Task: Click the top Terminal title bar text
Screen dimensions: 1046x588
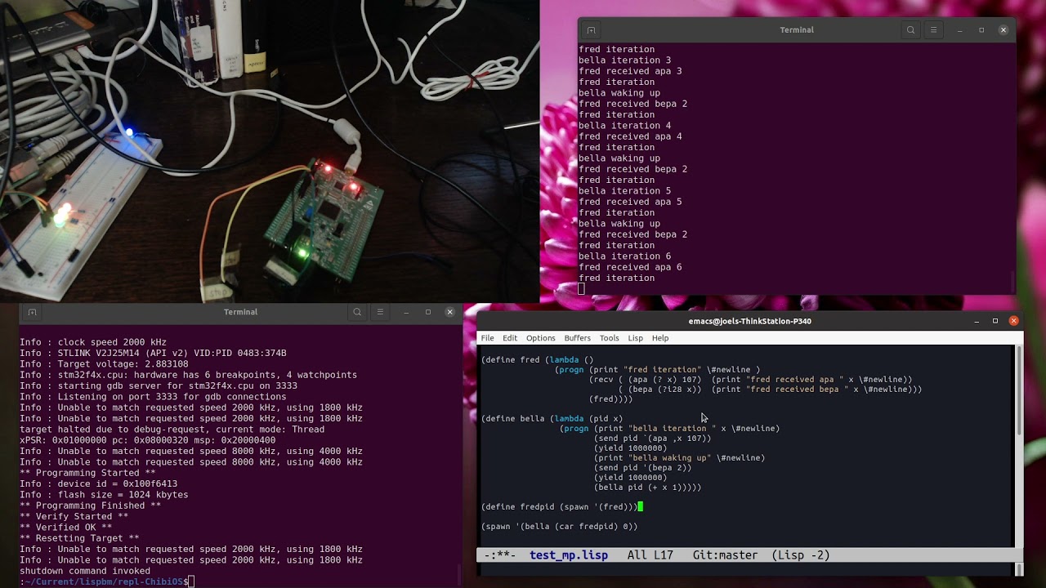Action: [x=797, y=30]
